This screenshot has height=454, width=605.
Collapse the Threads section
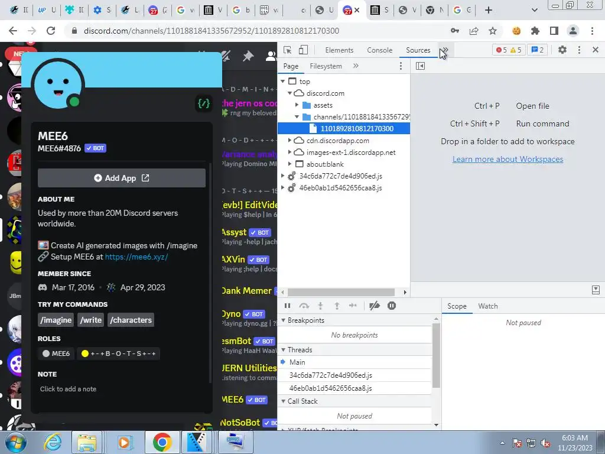coord(283,350)
